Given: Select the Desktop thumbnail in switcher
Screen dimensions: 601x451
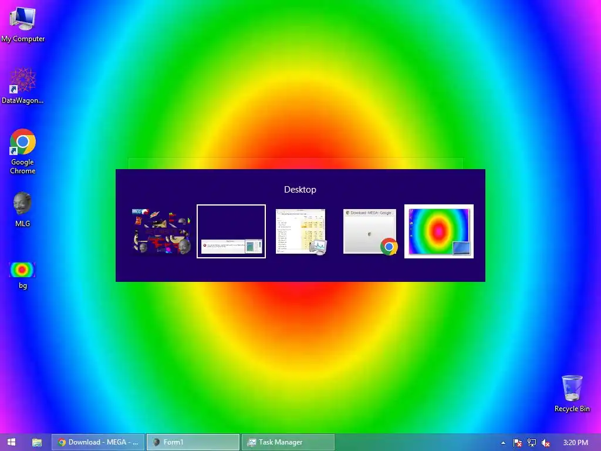Looking at the screenshot, I should coord(439,231).
